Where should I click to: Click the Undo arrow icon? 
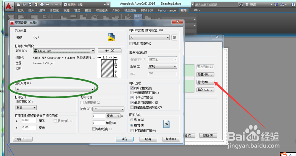(48, 4)
